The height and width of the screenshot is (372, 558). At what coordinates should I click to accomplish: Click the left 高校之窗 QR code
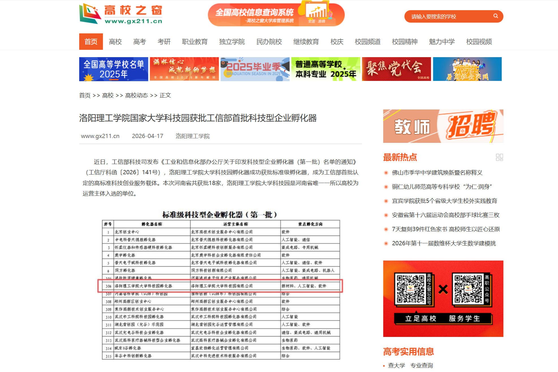[410, 289]
